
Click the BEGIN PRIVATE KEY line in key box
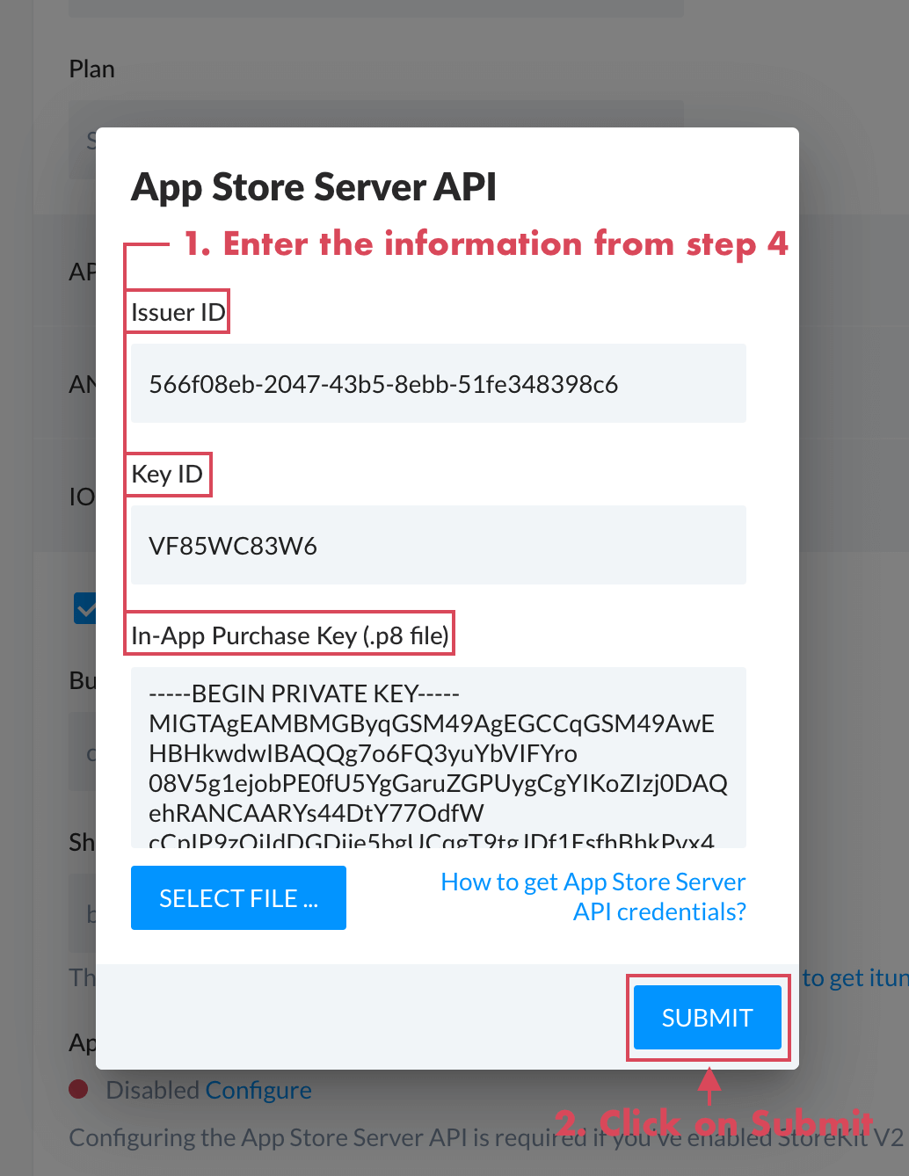point(304,693)
